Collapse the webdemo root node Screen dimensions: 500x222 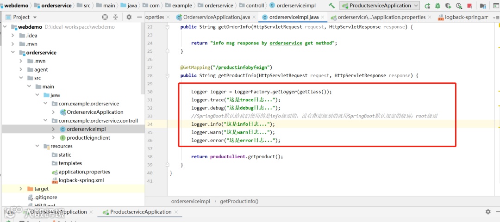(x=5, y=27)
